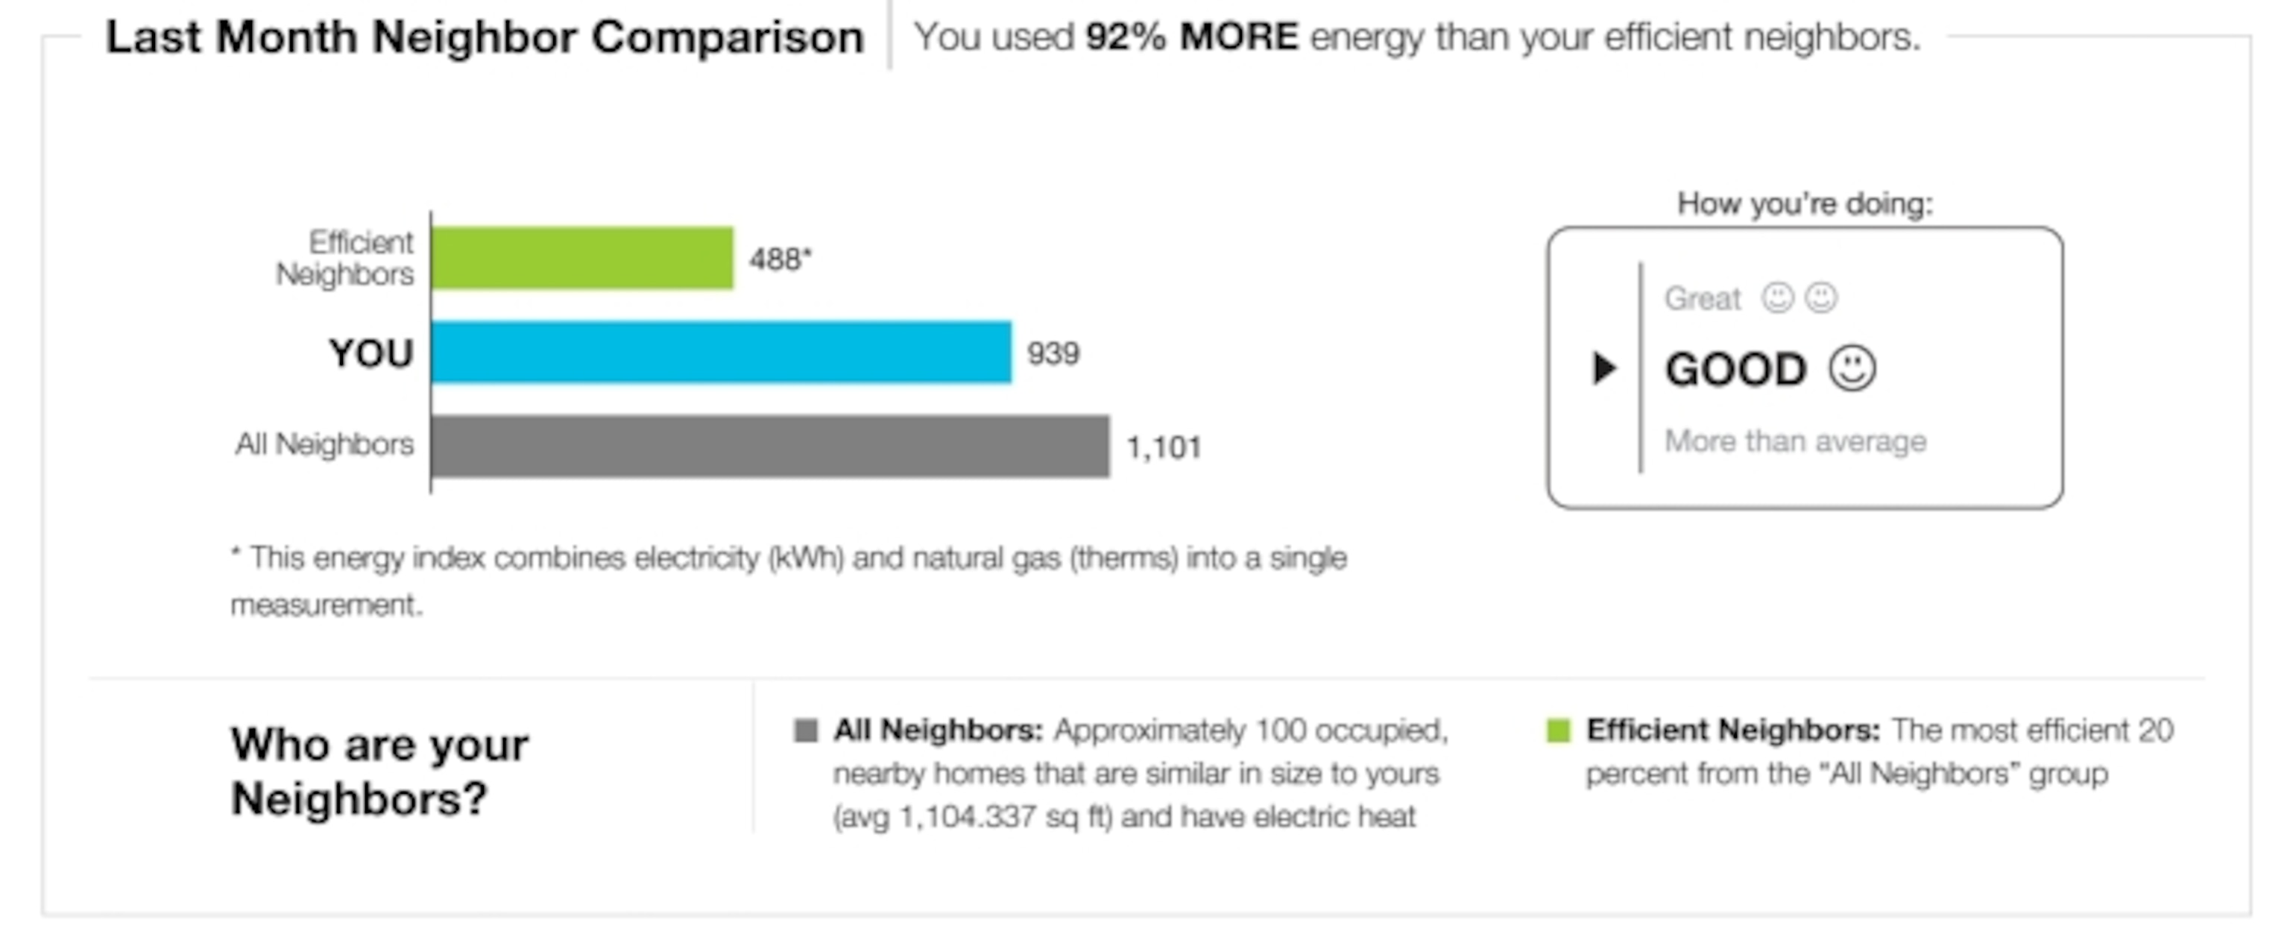
Task: Click the first smiley beside Great
Action: [x=1778, y=298]
